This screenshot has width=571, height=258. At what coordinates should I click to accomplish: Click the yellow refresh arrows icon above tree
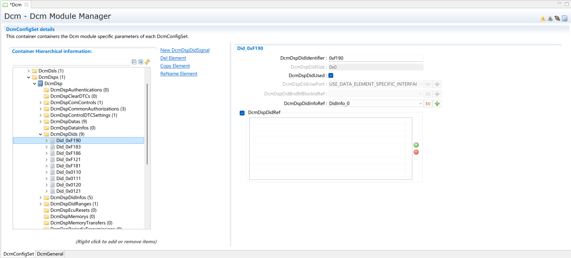coord(147,62)
